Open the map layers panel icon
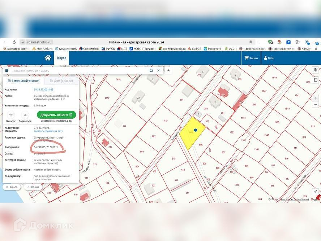Viewport: 321px width, 241px height. click(x=315, y=70)
